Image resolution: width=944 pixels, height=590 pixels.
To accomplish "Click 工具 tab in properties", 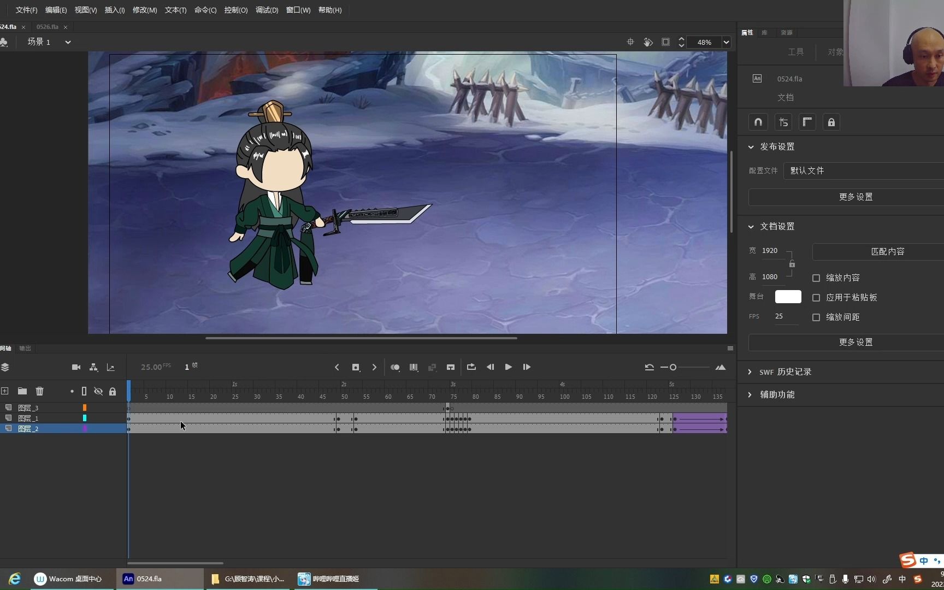I will tap(796, 52).
